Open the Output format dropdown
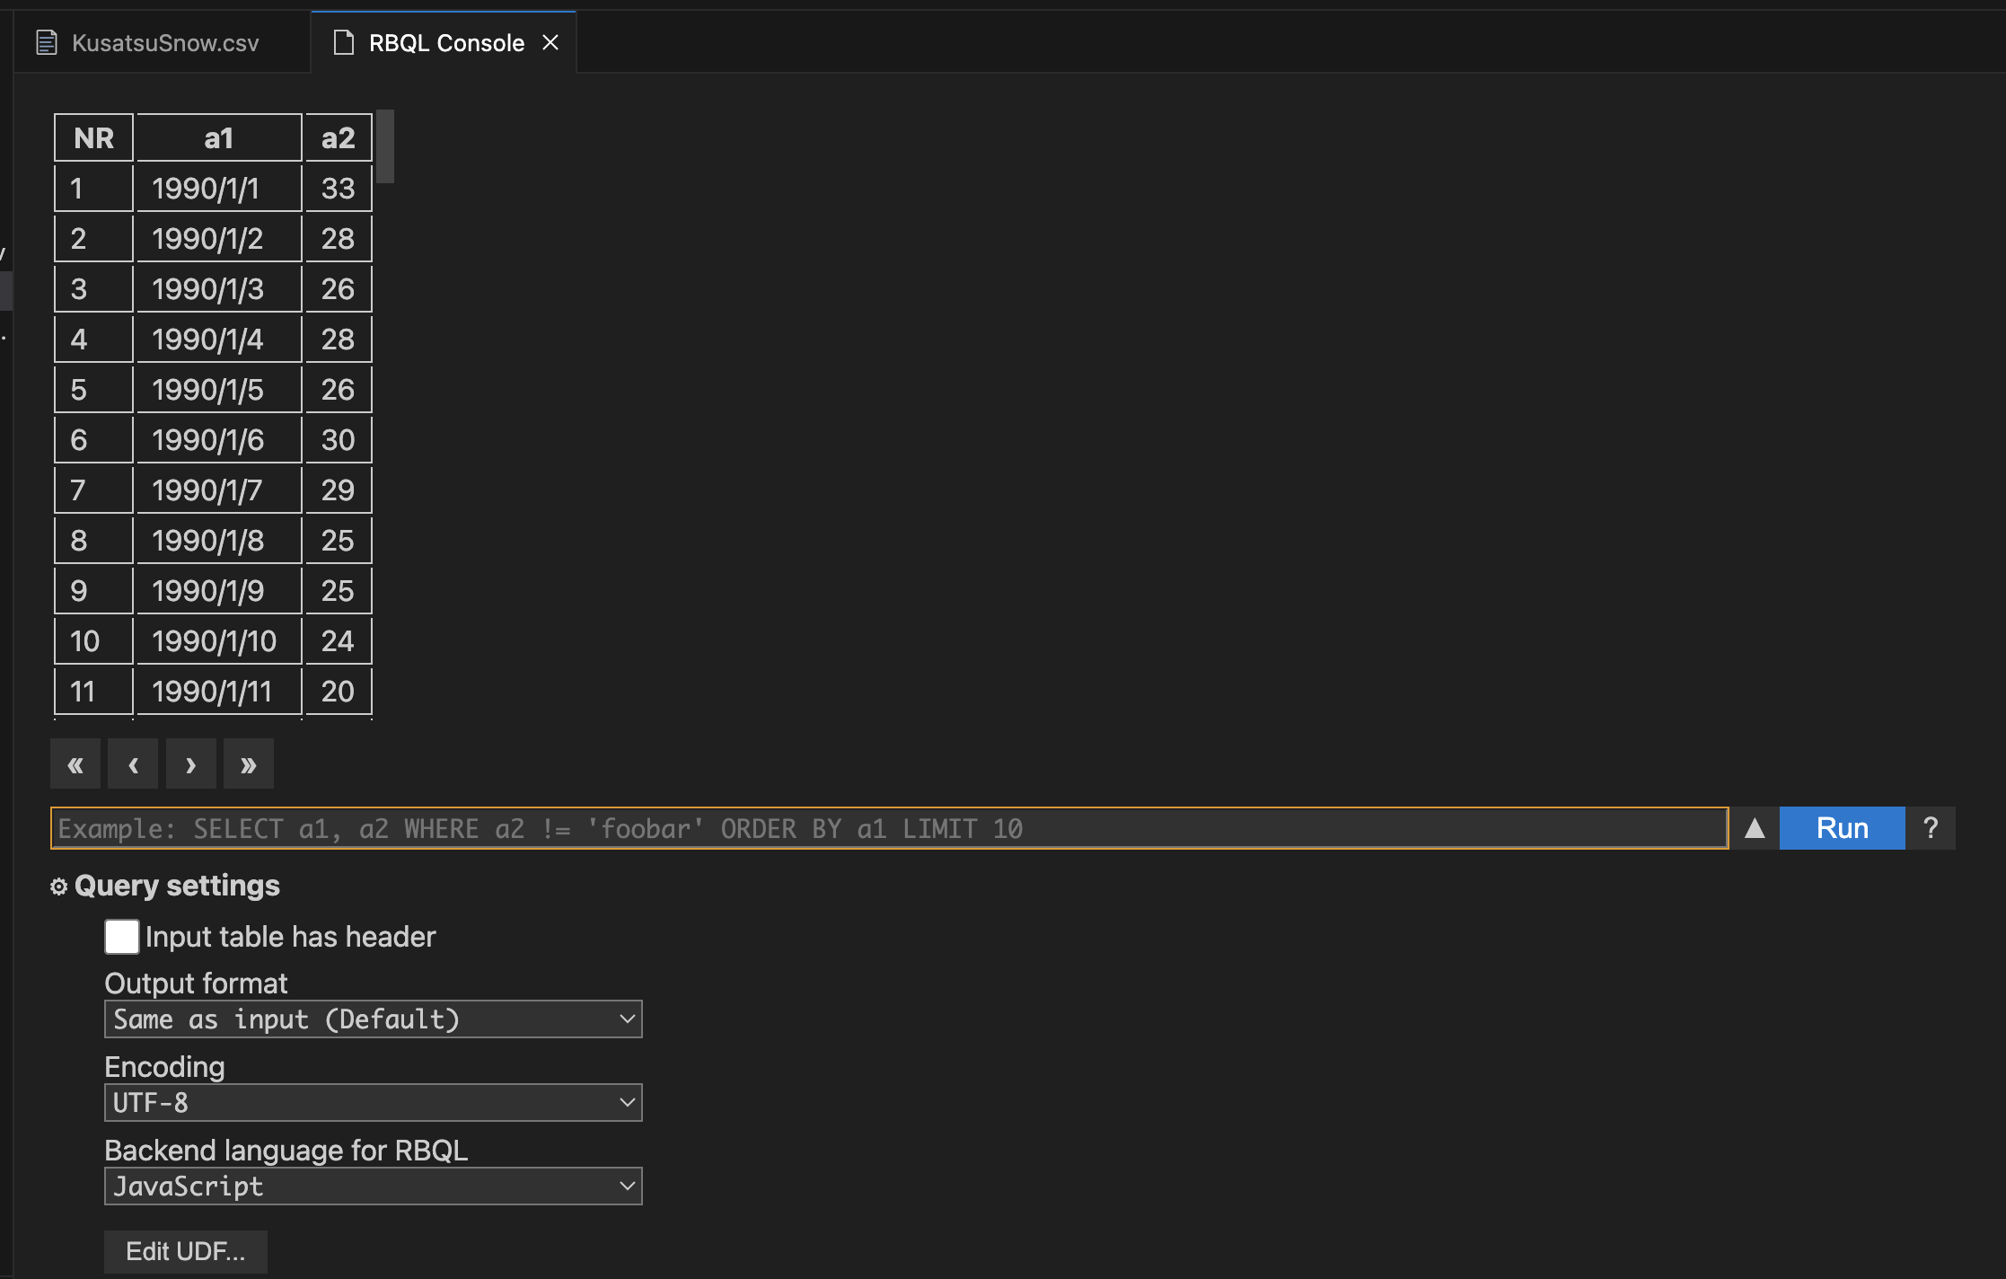2006x1279 pixels. click(x=373, y=1019)
